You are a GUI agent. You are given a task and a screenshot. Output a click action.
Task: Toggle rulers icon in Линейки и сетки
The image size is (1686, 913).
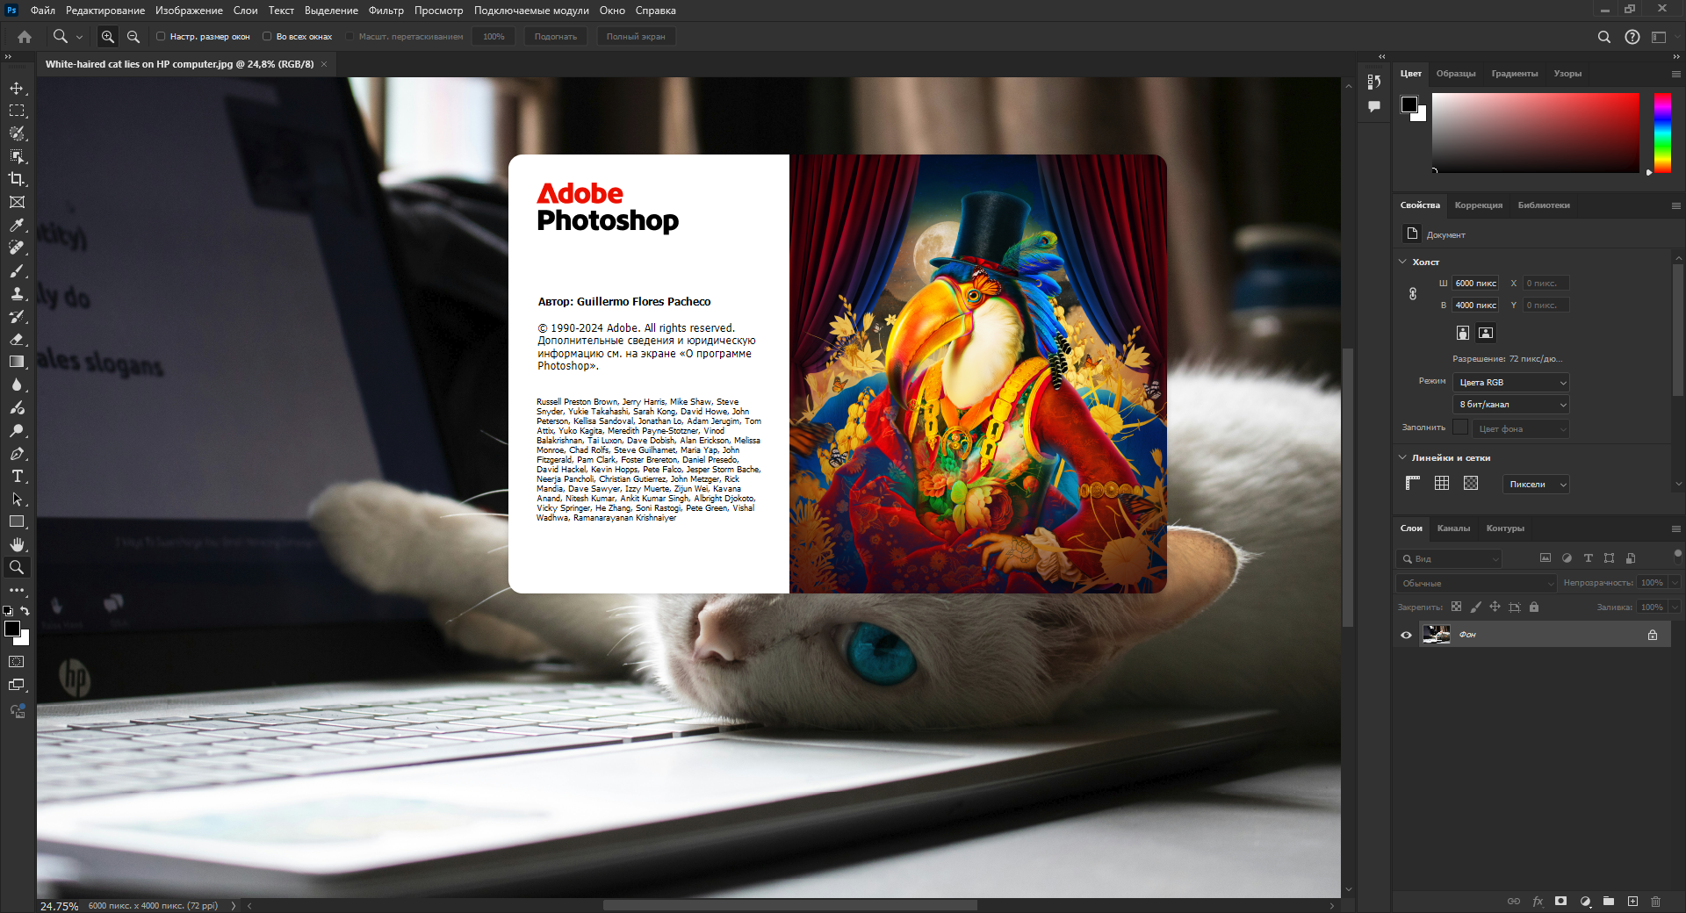(x=1413, y=483)
